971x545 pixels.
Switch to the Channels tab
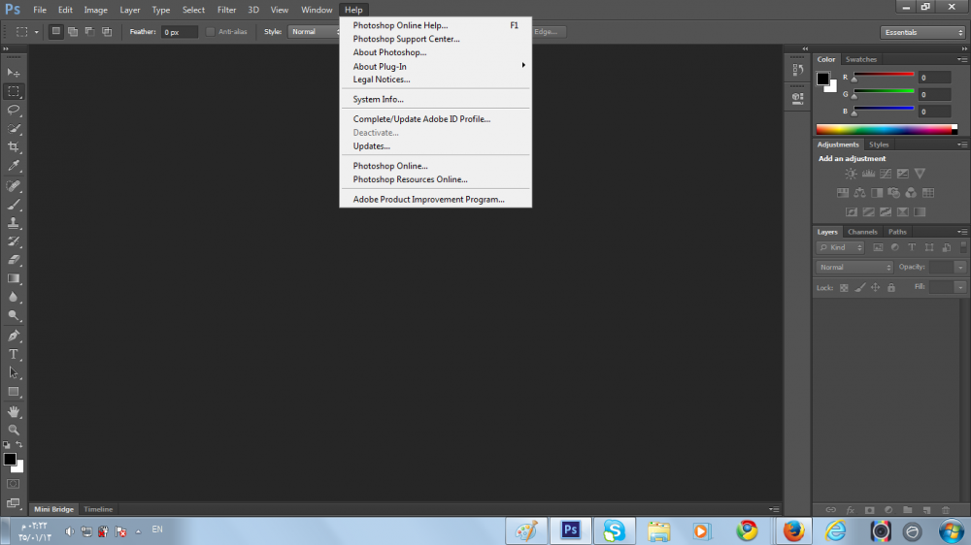tap(862, 232)
